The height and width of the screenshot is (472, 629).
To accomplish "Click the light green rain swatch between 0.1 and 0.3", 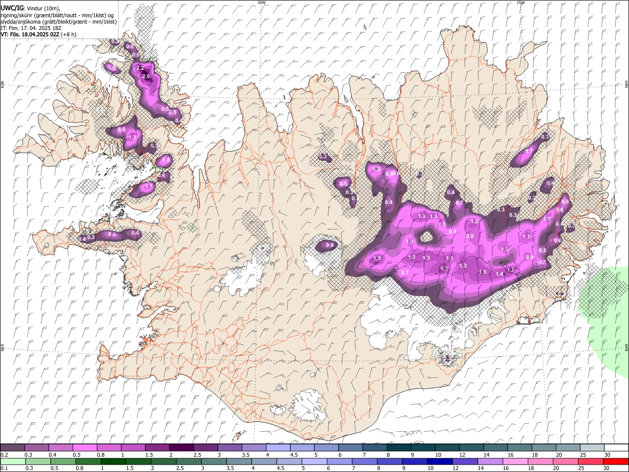I will coord(12,461).
